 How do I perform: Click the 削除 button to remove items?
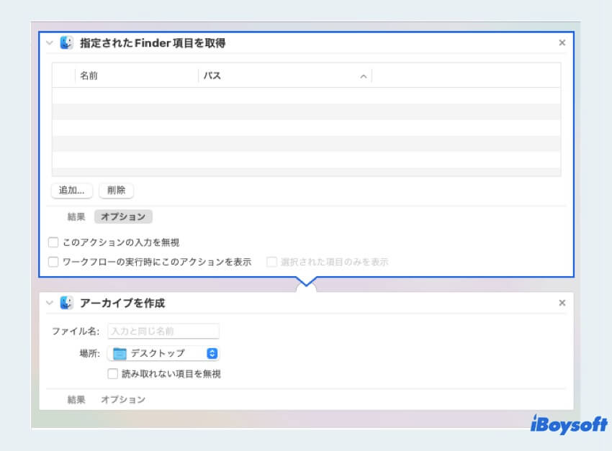117,191
